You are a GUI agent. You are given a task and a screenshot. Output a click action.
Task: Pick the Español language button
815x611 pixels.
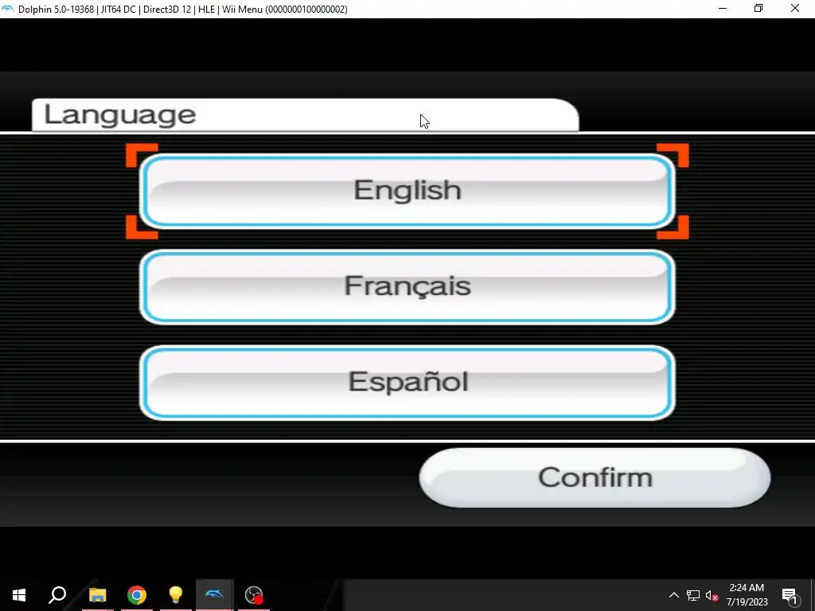[x=407, y=383]
